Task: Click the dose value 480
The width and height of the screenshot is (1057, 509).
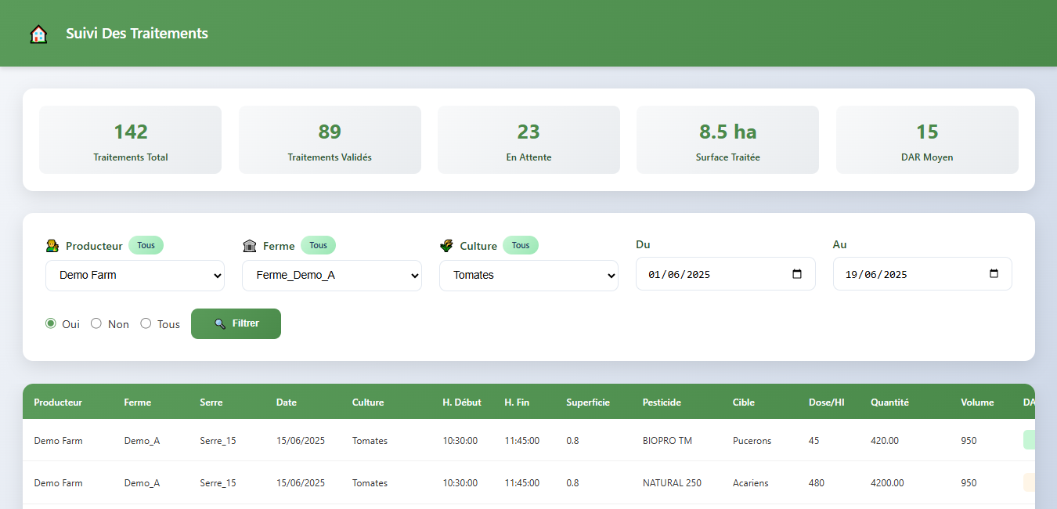Action: (817, 483)
